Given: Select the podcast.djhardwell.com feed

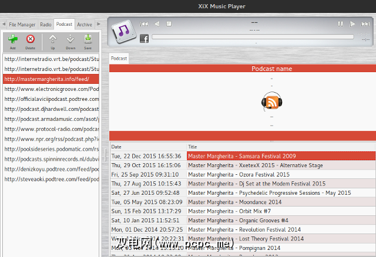Looking at the screenshot, I should (x=51, y=109).
